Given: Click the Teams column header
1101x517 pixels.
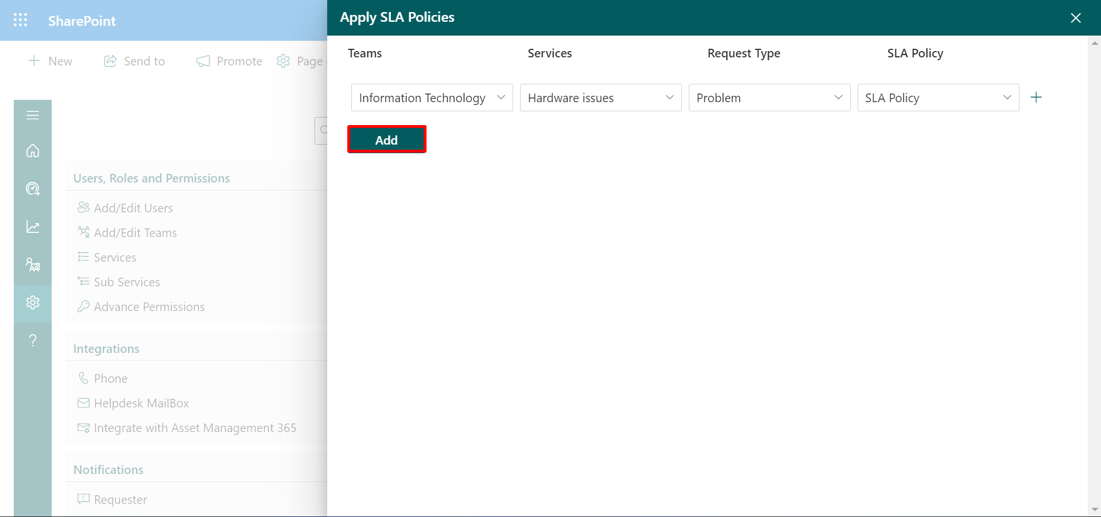Looking at the screenshot, I should tap(365, 53).
